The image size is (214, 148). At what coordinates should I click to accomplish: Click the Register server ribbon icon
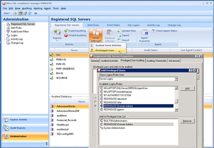(57, 32)
